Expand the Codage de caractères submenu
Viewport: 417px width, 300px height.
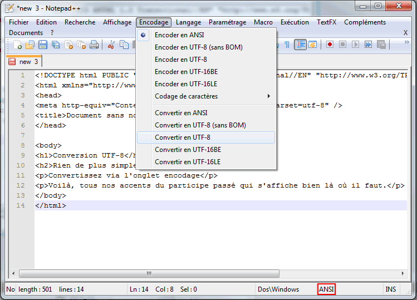[207, 96]
